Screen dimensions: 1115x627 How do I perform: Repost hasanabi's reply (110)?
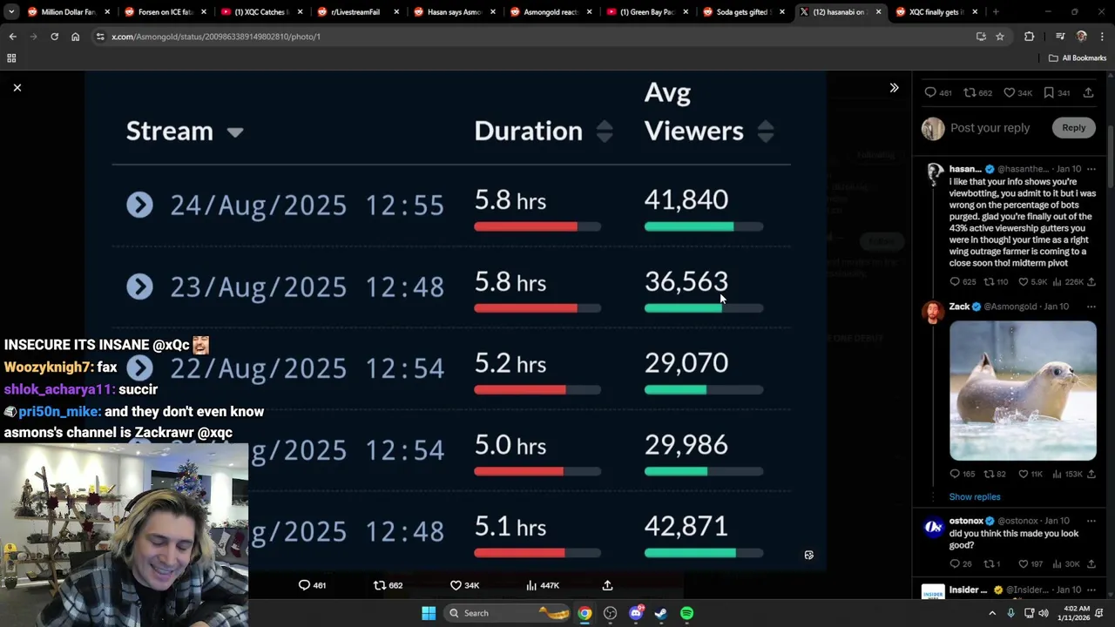coord(989,282)
